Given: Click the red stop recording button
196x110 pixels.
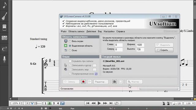Looking at the screenshot, I should point(83,82).
